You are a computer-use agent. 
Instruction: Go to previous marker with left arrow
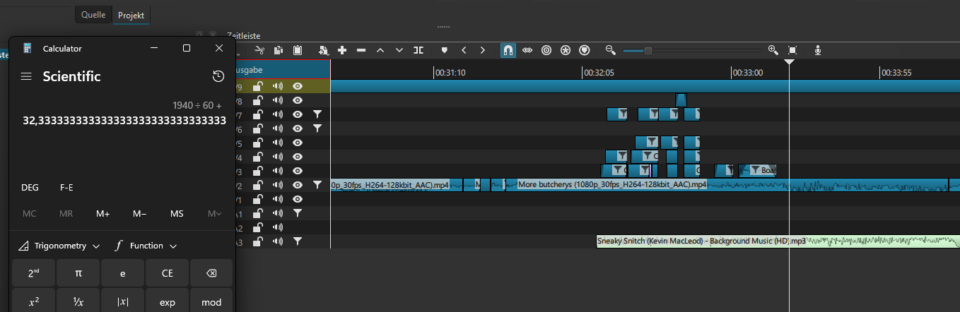[x=464, y=50]
